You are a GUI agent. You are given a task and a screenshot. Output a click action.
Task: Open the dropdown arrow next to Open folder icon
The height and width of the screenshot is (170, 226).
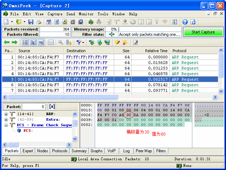(25, 22)
